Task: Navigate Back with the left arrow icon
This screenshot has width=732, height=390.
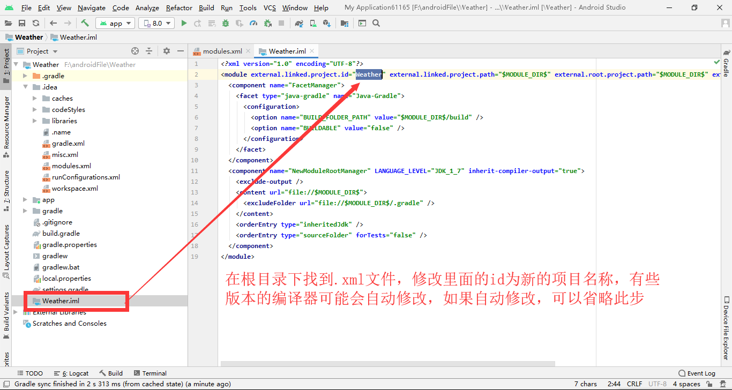Action: click(53, 23)
